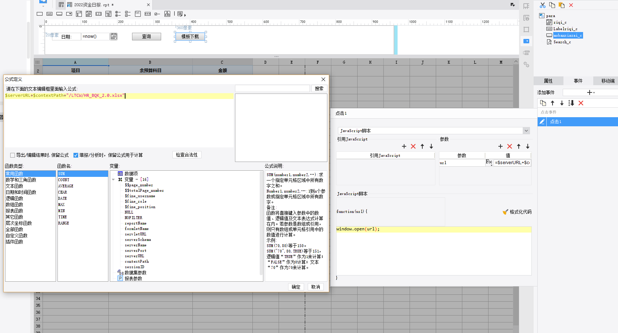The height and width of the screenshot is (333, 618).
Task: Select Search_c in widget tree
Action: (562, 42)
